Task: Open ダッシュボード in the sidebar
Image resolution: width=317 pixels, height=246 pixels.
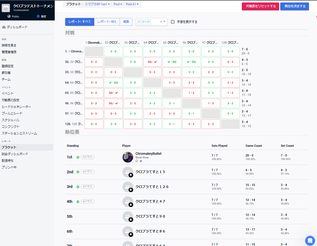Action: [17, 27]
